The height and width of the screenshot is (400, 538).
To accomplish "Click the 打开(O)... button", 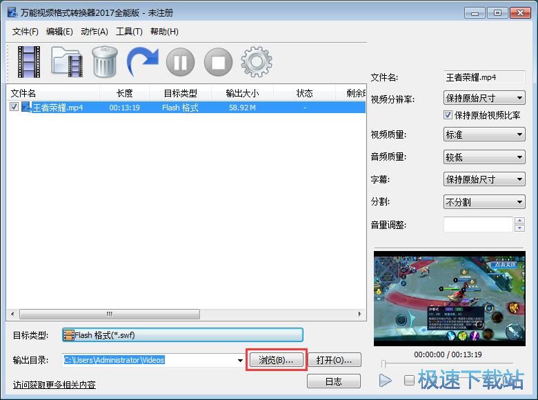I will tap(334, 360).
